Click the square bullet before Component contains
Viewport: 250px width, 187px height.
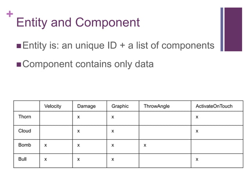19,64
